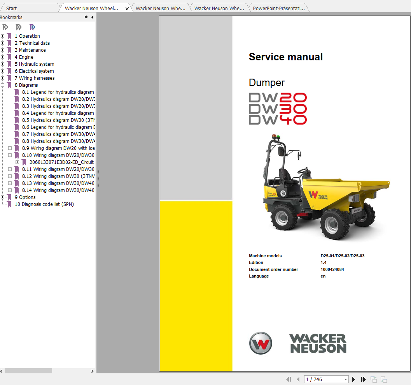The height and width of the screenshot is (385, 411).
Task: Go to the previous page
Action: pyautogui.click(x=298, y=379)
